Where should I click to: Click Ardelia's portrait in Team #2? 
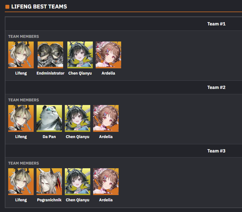pyautogui.click(x=106, y=118)
